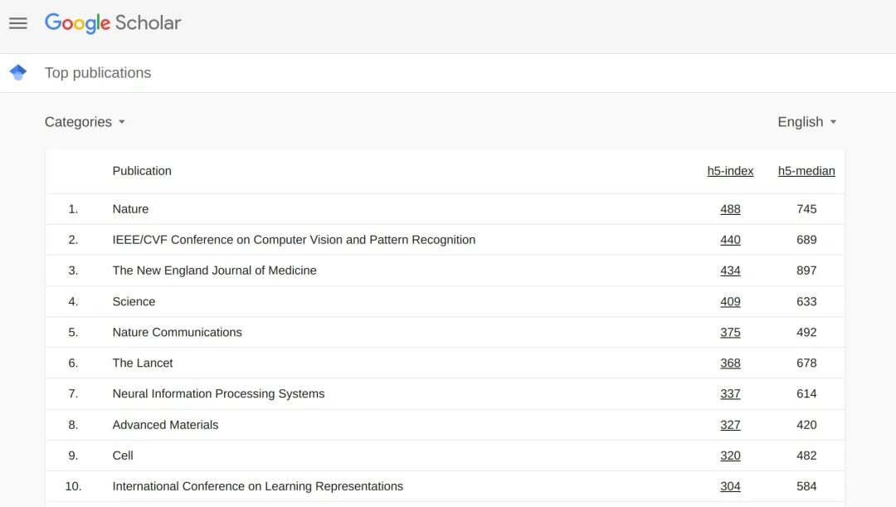Image resolution: width=896 pixels, height=507 pixels.
Task: Expand the Categories dropdown
Action: 85,122
